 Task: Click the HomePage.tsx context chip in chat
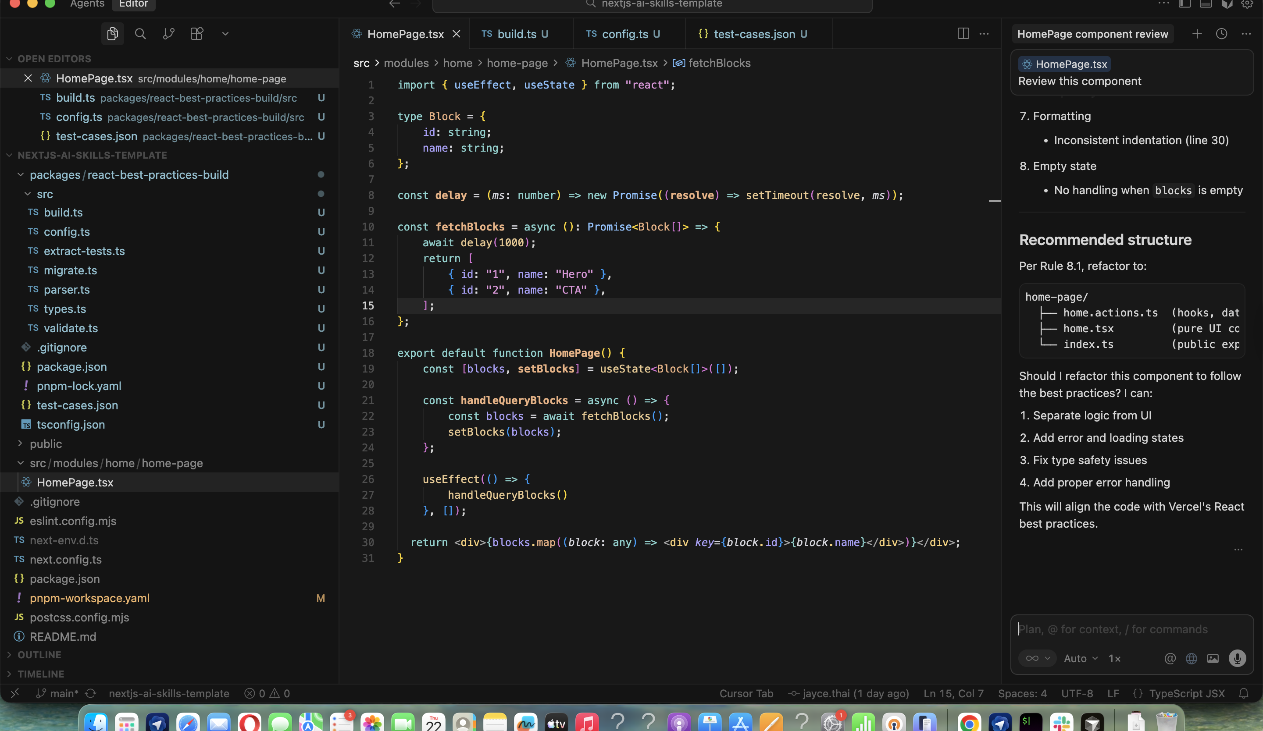[x=1064, y=64]
